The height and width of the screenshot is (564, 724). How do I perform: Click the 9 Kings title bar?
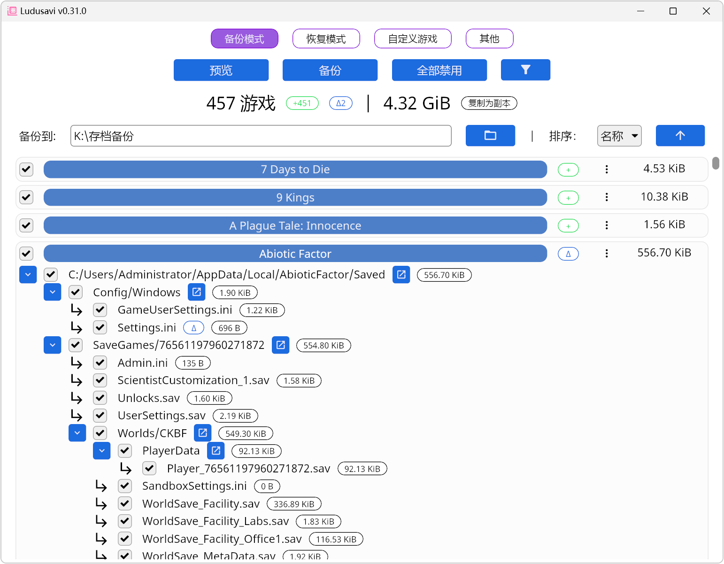295,198
